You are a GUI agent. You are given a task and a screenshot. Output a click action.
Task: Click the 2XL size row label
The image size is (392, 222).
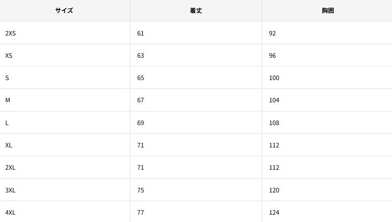[x=10, y=167]
